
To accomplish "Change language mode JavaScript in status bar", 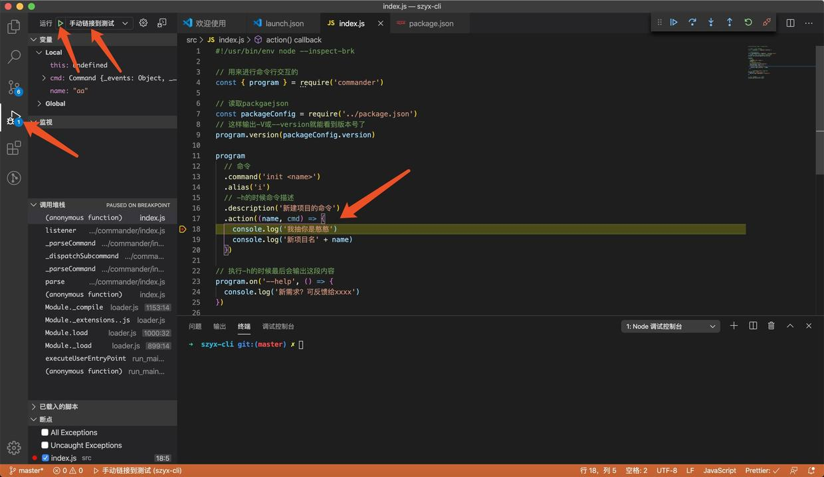I will [x=720, y=470].
